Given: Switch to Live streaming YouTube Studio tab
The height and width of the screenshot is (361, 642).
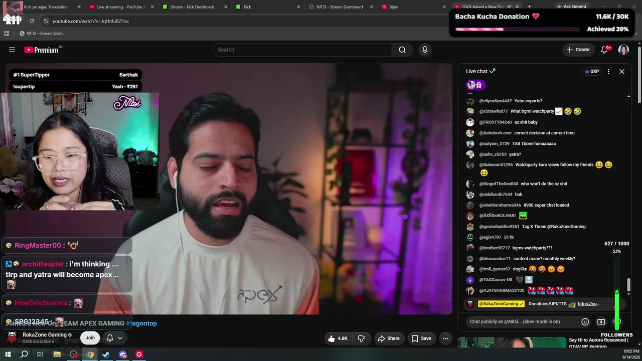Looking at the screenshot, I should pyautogui.click(x=121, y=7).
